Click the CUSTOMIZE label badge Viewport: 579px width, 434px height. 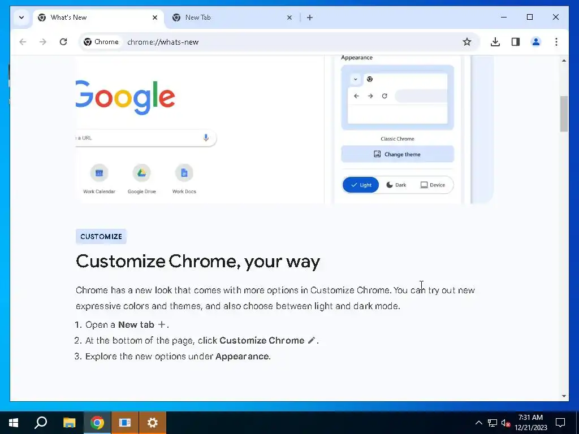[x=101, y=237]
